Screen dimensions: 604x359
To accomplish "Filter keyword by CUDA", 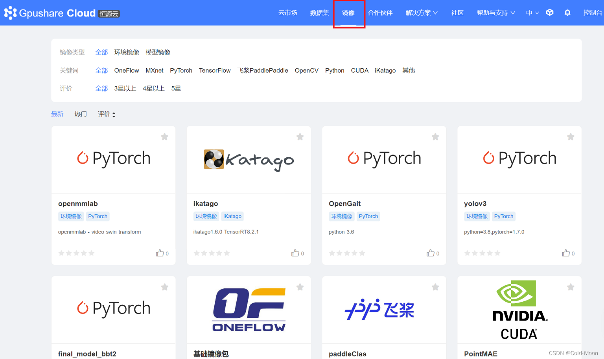I will click(360, 71).
